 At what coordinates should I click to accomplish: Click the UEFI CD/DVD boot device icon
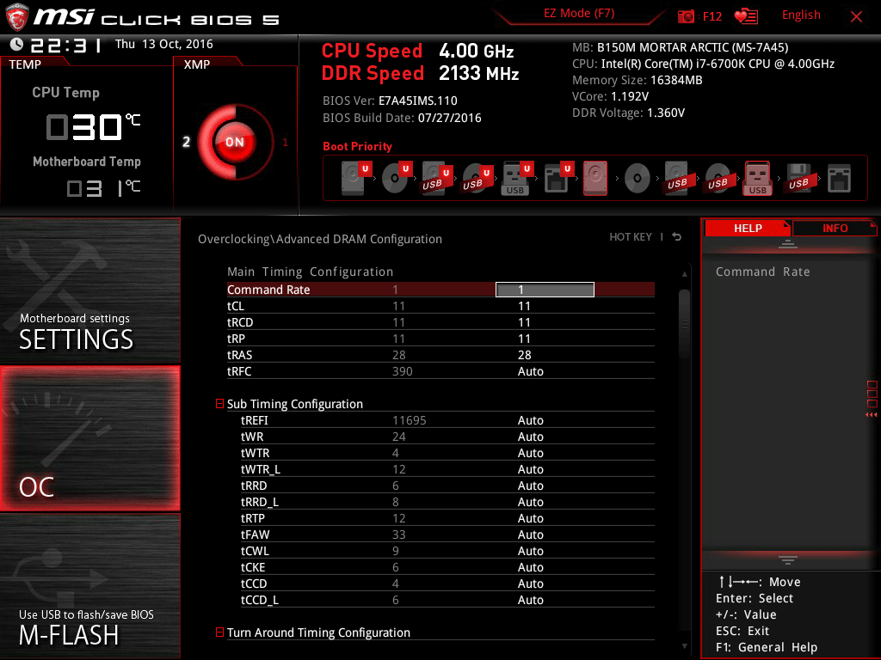pyautogui.click(x=397, y=178)
